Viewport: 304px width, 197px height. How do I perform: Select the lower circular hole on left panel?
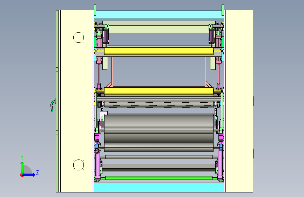[x=79, y=165]
